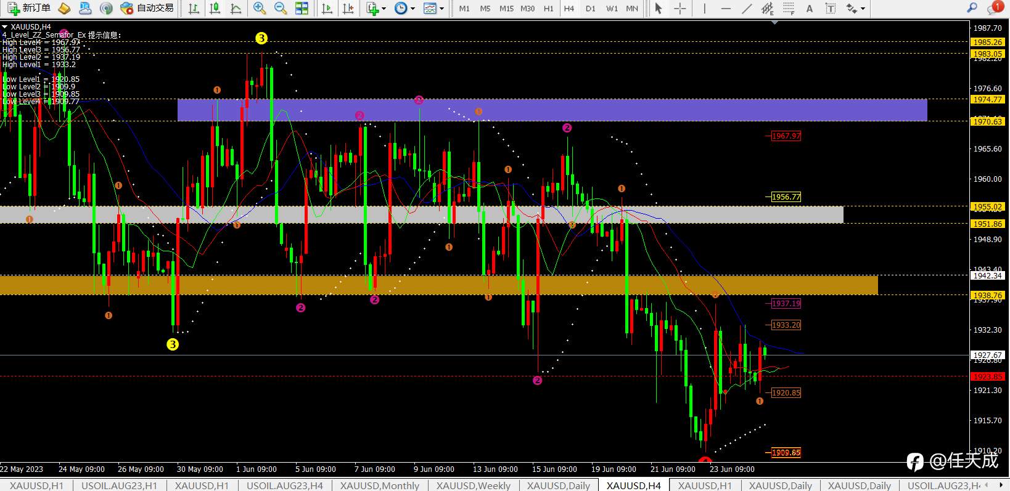Click the chart templates icon

pyautogui.click(x=430, y=8)
